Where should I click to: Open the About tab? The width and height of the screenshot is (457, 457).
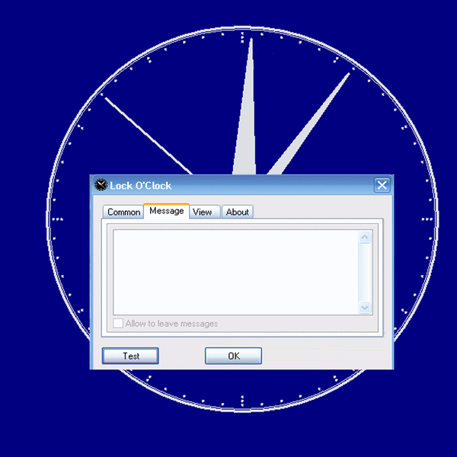coord(237,212)
